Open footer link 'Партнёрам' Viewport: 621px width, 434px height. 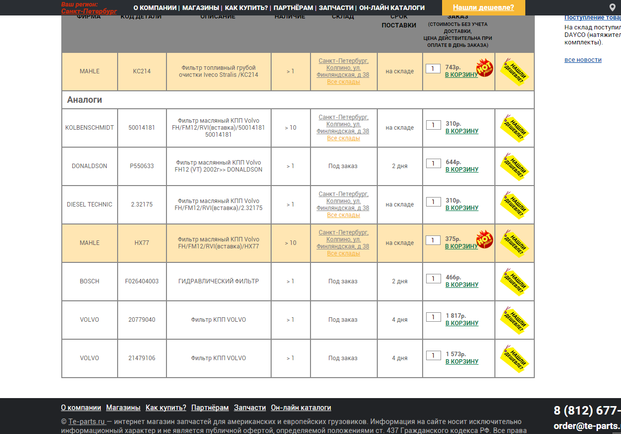click(x=210, y=408)
